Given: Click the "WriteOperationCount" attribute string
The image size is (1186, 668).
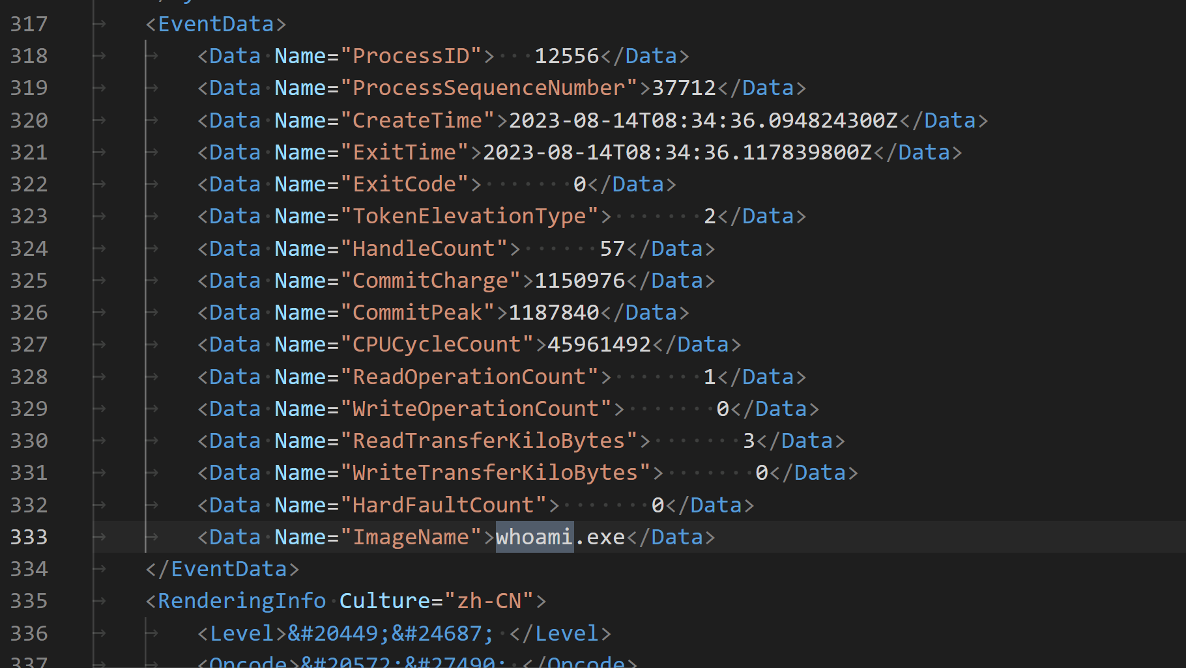Looking at the screenshot, I should pos(476,409).
